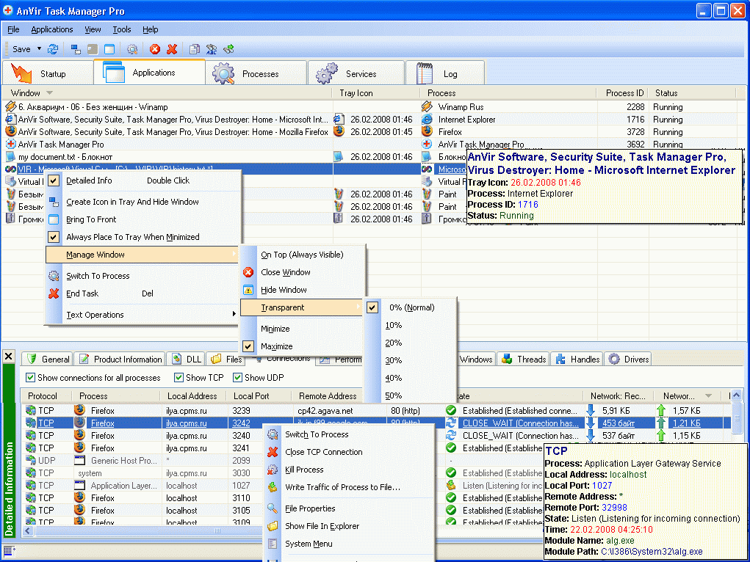Click the folder icon beside Show File In Explorer

273,526
